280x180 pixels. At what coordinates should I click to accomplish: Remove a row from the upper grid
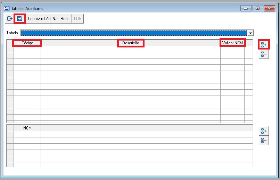(x=264, y=54)
